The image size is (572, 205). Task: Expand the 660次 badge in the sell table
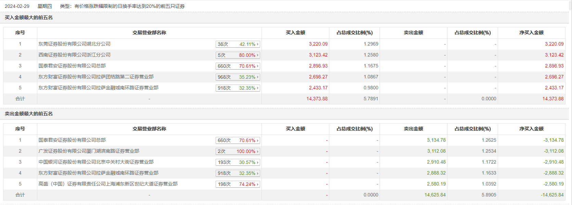(x=238, y=140)
